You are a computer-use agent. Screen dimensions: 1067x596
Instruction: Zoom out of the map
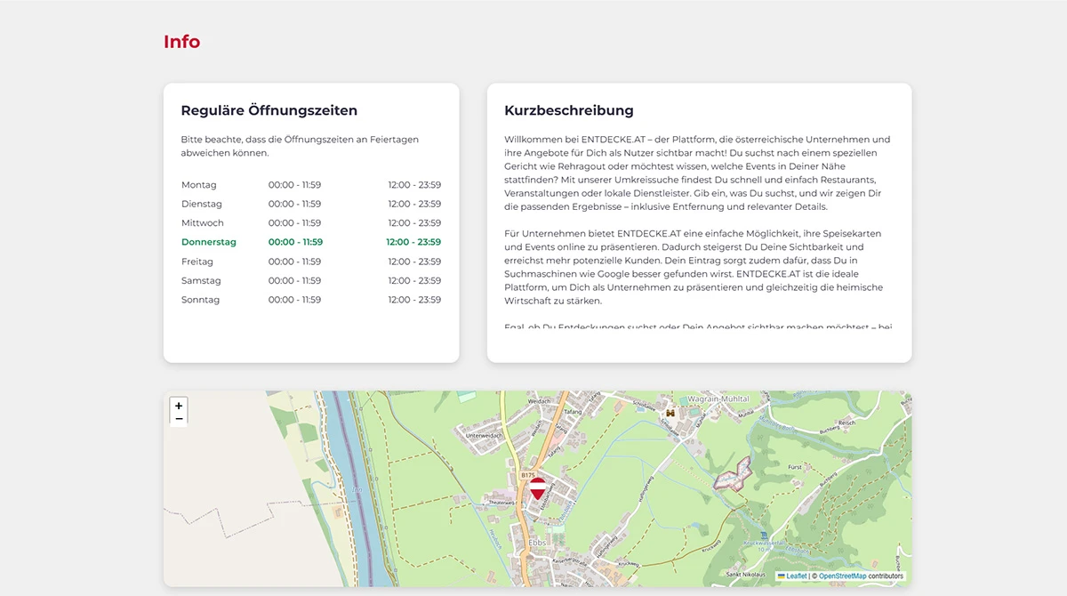(179, 420)
